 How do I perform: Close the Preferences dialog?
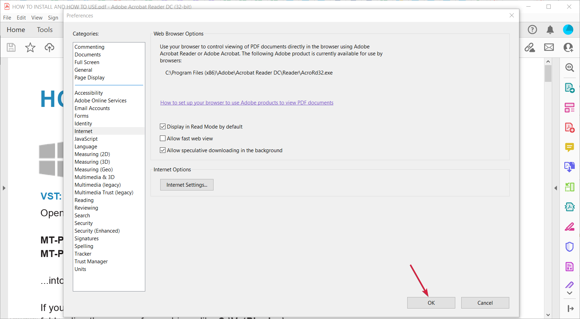pyautogui.click(x=512, y=15)
